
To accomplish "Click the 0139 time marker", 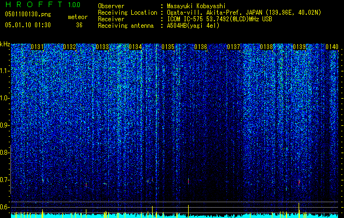I will [299, 47].
